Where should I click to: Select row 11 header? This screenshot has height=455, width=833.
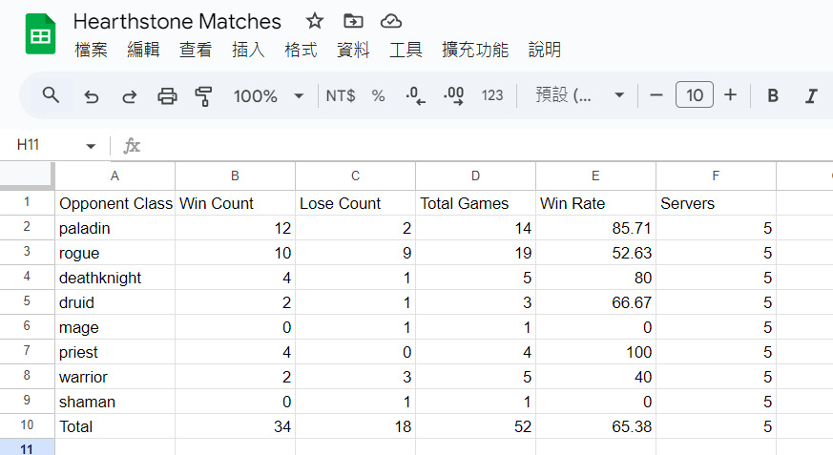pos(27,447)
